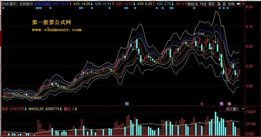Click the 预测 forecast button
Screen dimensions: 261x137
point(231,4)
